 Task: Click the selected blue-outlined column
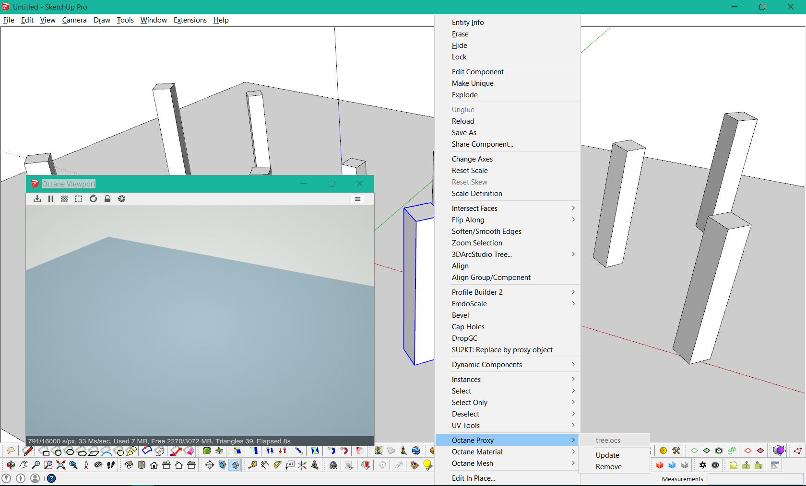coord(419,284)
